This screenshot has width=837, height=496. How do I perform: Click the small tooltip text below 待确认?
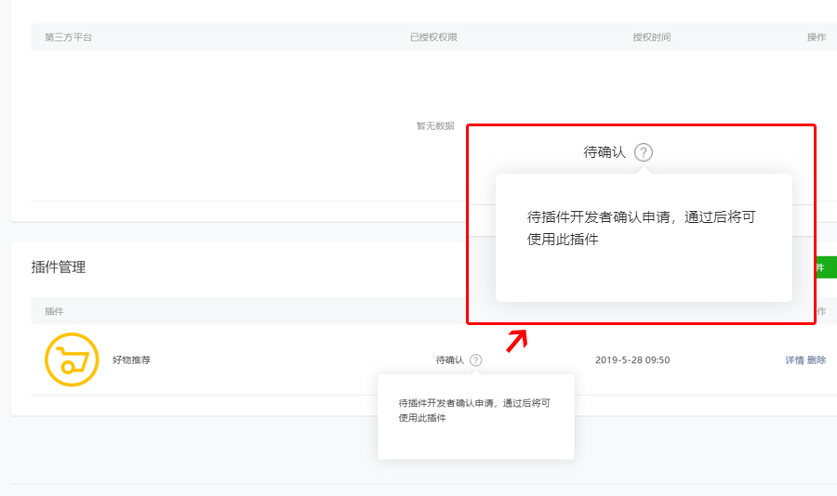click(474, 411)
